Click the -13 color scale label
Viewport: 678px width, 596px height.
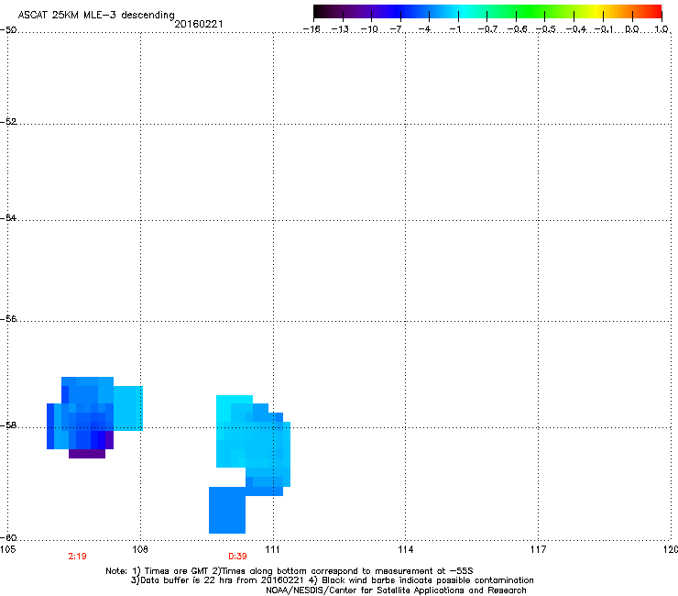(340, 29)
